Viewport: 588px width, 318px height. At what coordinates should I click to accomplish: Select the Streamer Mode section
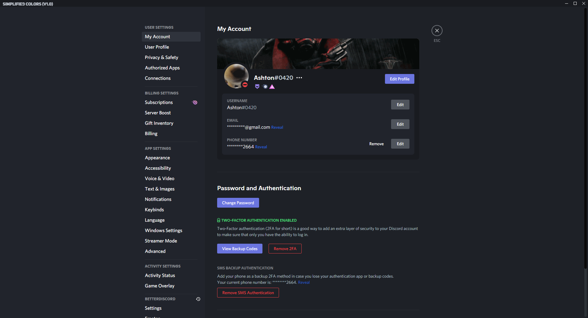pos(161,241)
